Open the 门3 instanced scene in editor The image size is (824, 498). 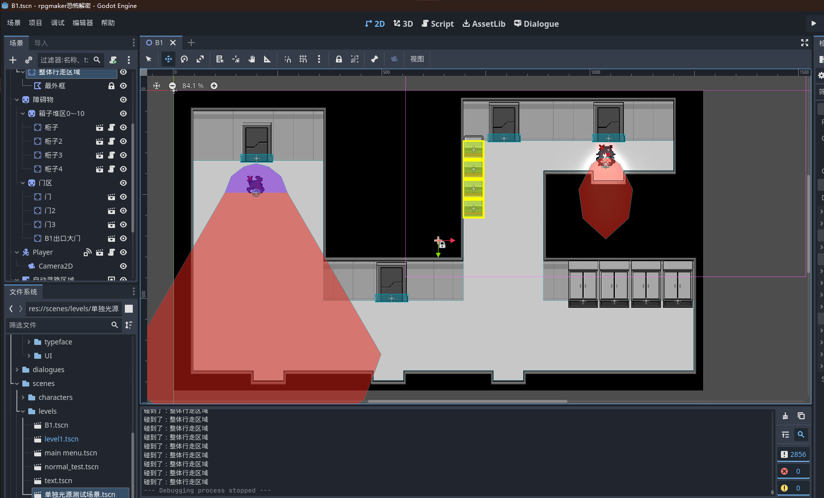pyautogui.click(x=111, y=224)
